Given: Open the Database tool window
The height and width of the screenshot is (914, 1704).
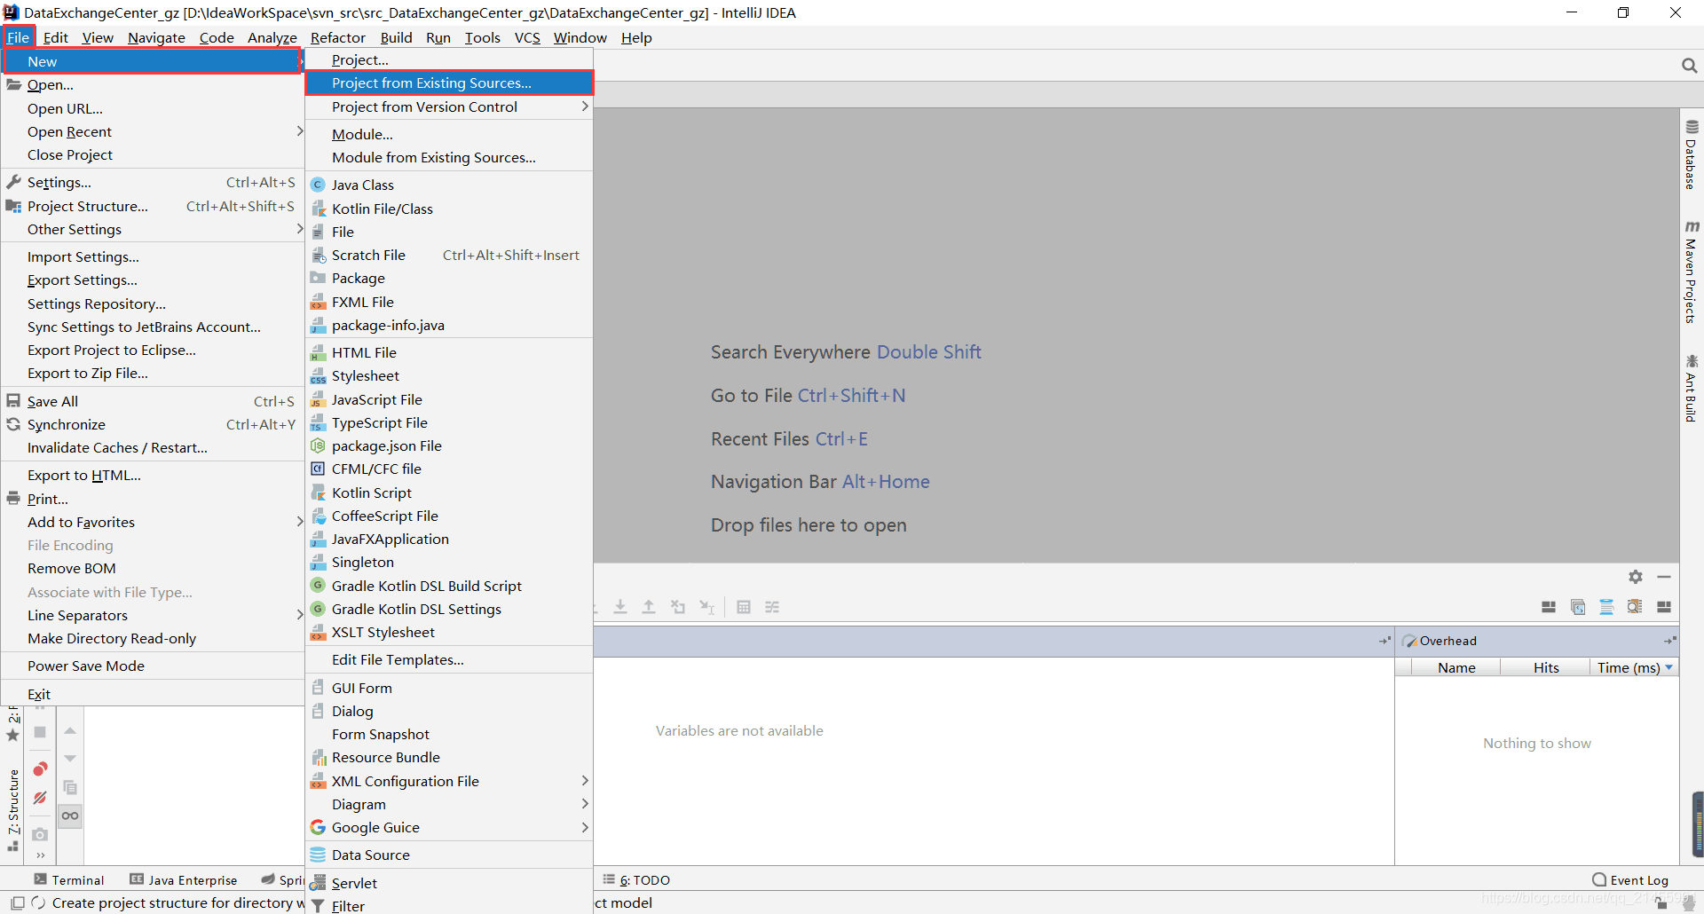Looking at the screenshot, I should 1692,156.
